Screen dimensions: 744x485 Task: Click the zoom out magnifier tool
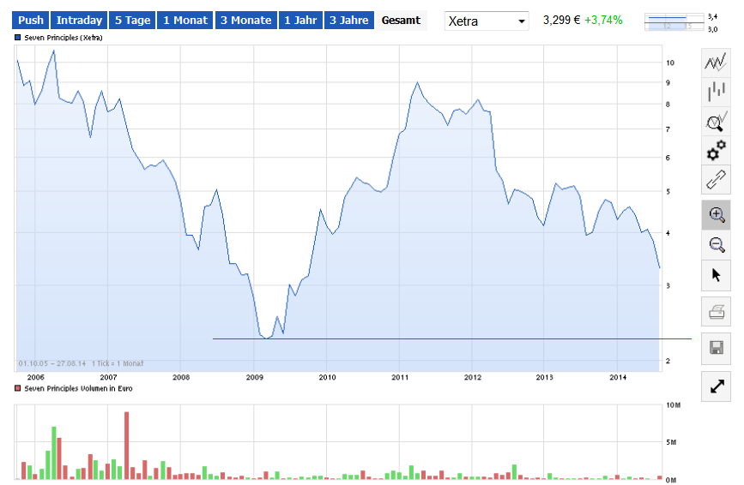[717, 245]
